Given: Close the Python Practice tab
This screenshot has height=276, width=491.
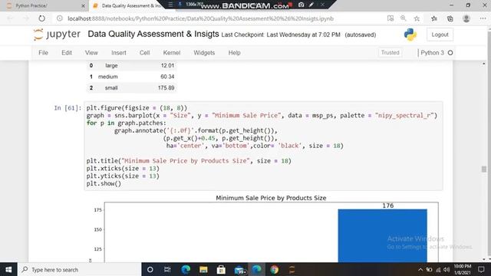Looking at the screenshot, I should pyautogui.click(x=83, y=5).
